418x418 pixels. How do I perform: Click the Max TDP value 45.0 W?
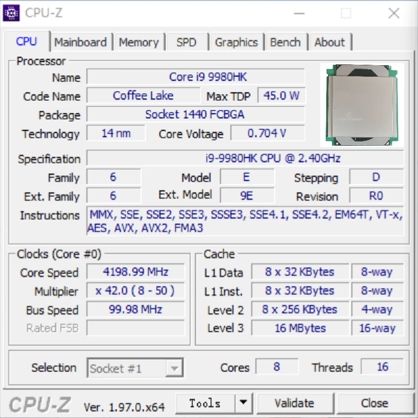pyautogui.click(x=281, y=96)
